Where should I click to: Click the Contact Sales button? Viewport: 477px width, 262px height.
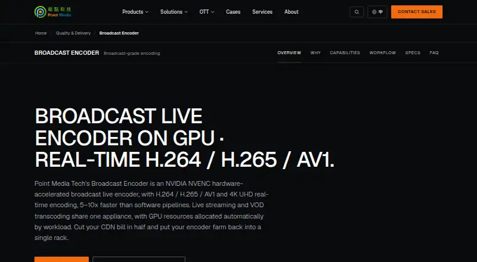417,12
